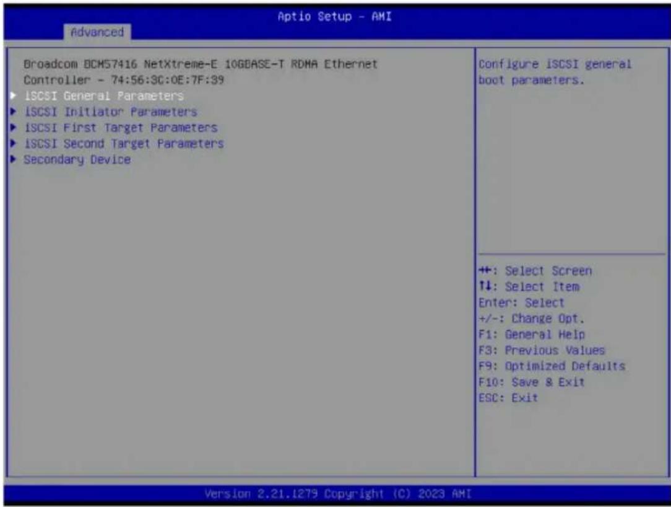Viewport: 671px width, 507px height.
Task: Click the 'Aptio Setup - AMI' title
Action: [x=334, y=16]
